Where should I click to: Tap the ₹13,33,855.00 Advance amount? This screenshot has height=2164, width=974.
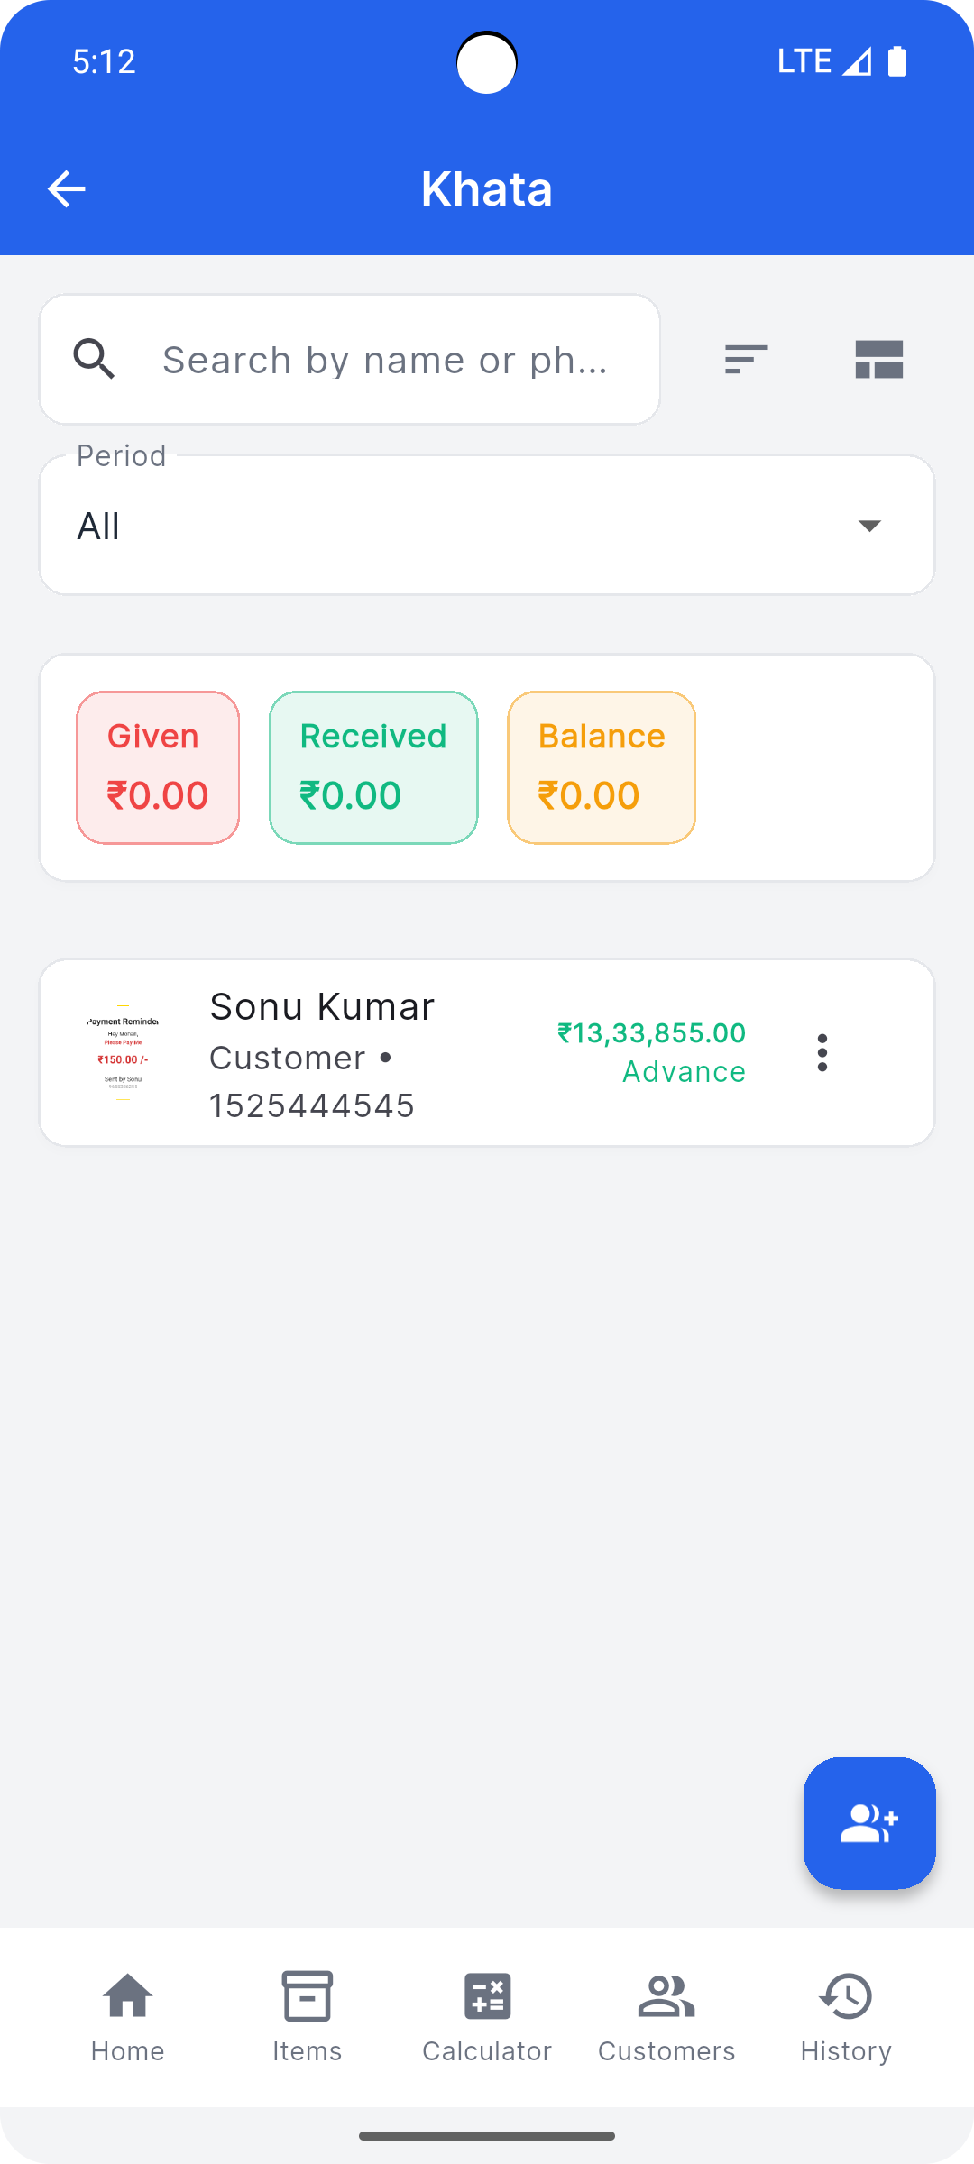pyautogui.click(x=651, y=1051)
